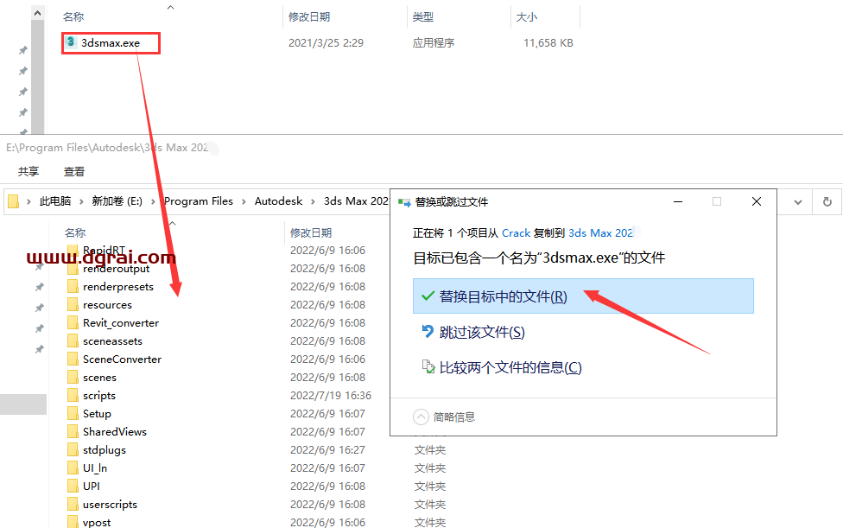Viewport: 843px width, 528px height.
Task: Select the userscripts folder icon
Action: click(73, 505)
